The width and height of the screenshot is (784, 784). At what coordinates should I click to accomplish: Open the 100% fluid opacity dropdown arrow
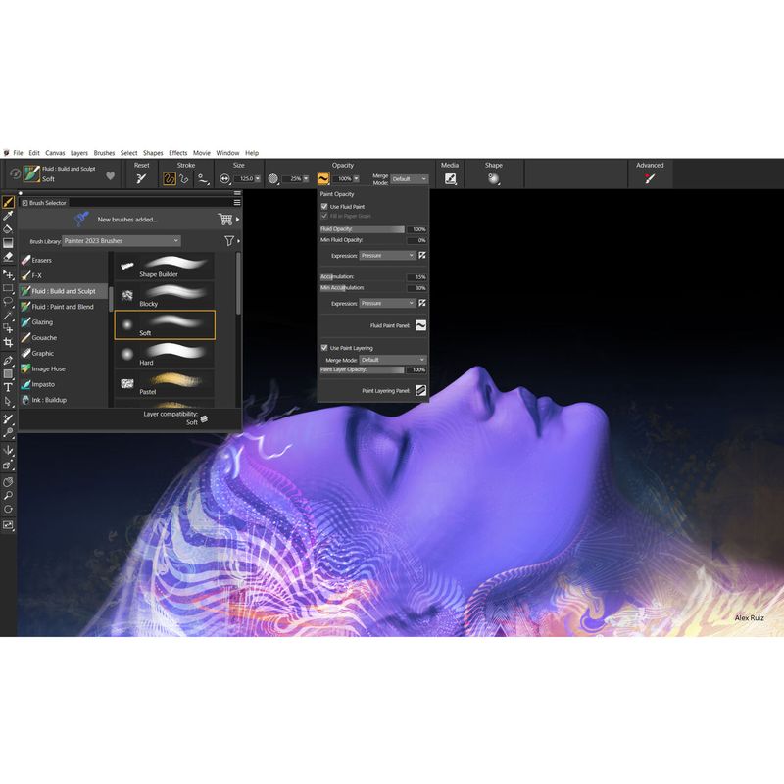(356, 179)
